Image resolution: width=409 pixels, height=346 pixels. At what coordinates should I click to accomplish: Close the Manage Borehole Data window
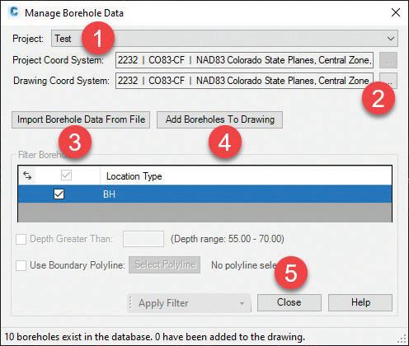(396, 12)
